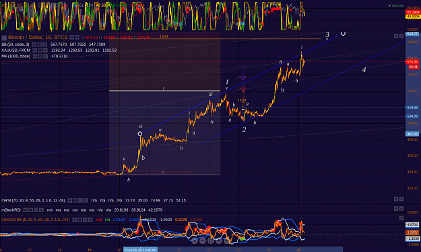The image size is (421, 252).
Task: Remove the mRSI indicator
Action: pyautogui.click(x=86, y=200)
